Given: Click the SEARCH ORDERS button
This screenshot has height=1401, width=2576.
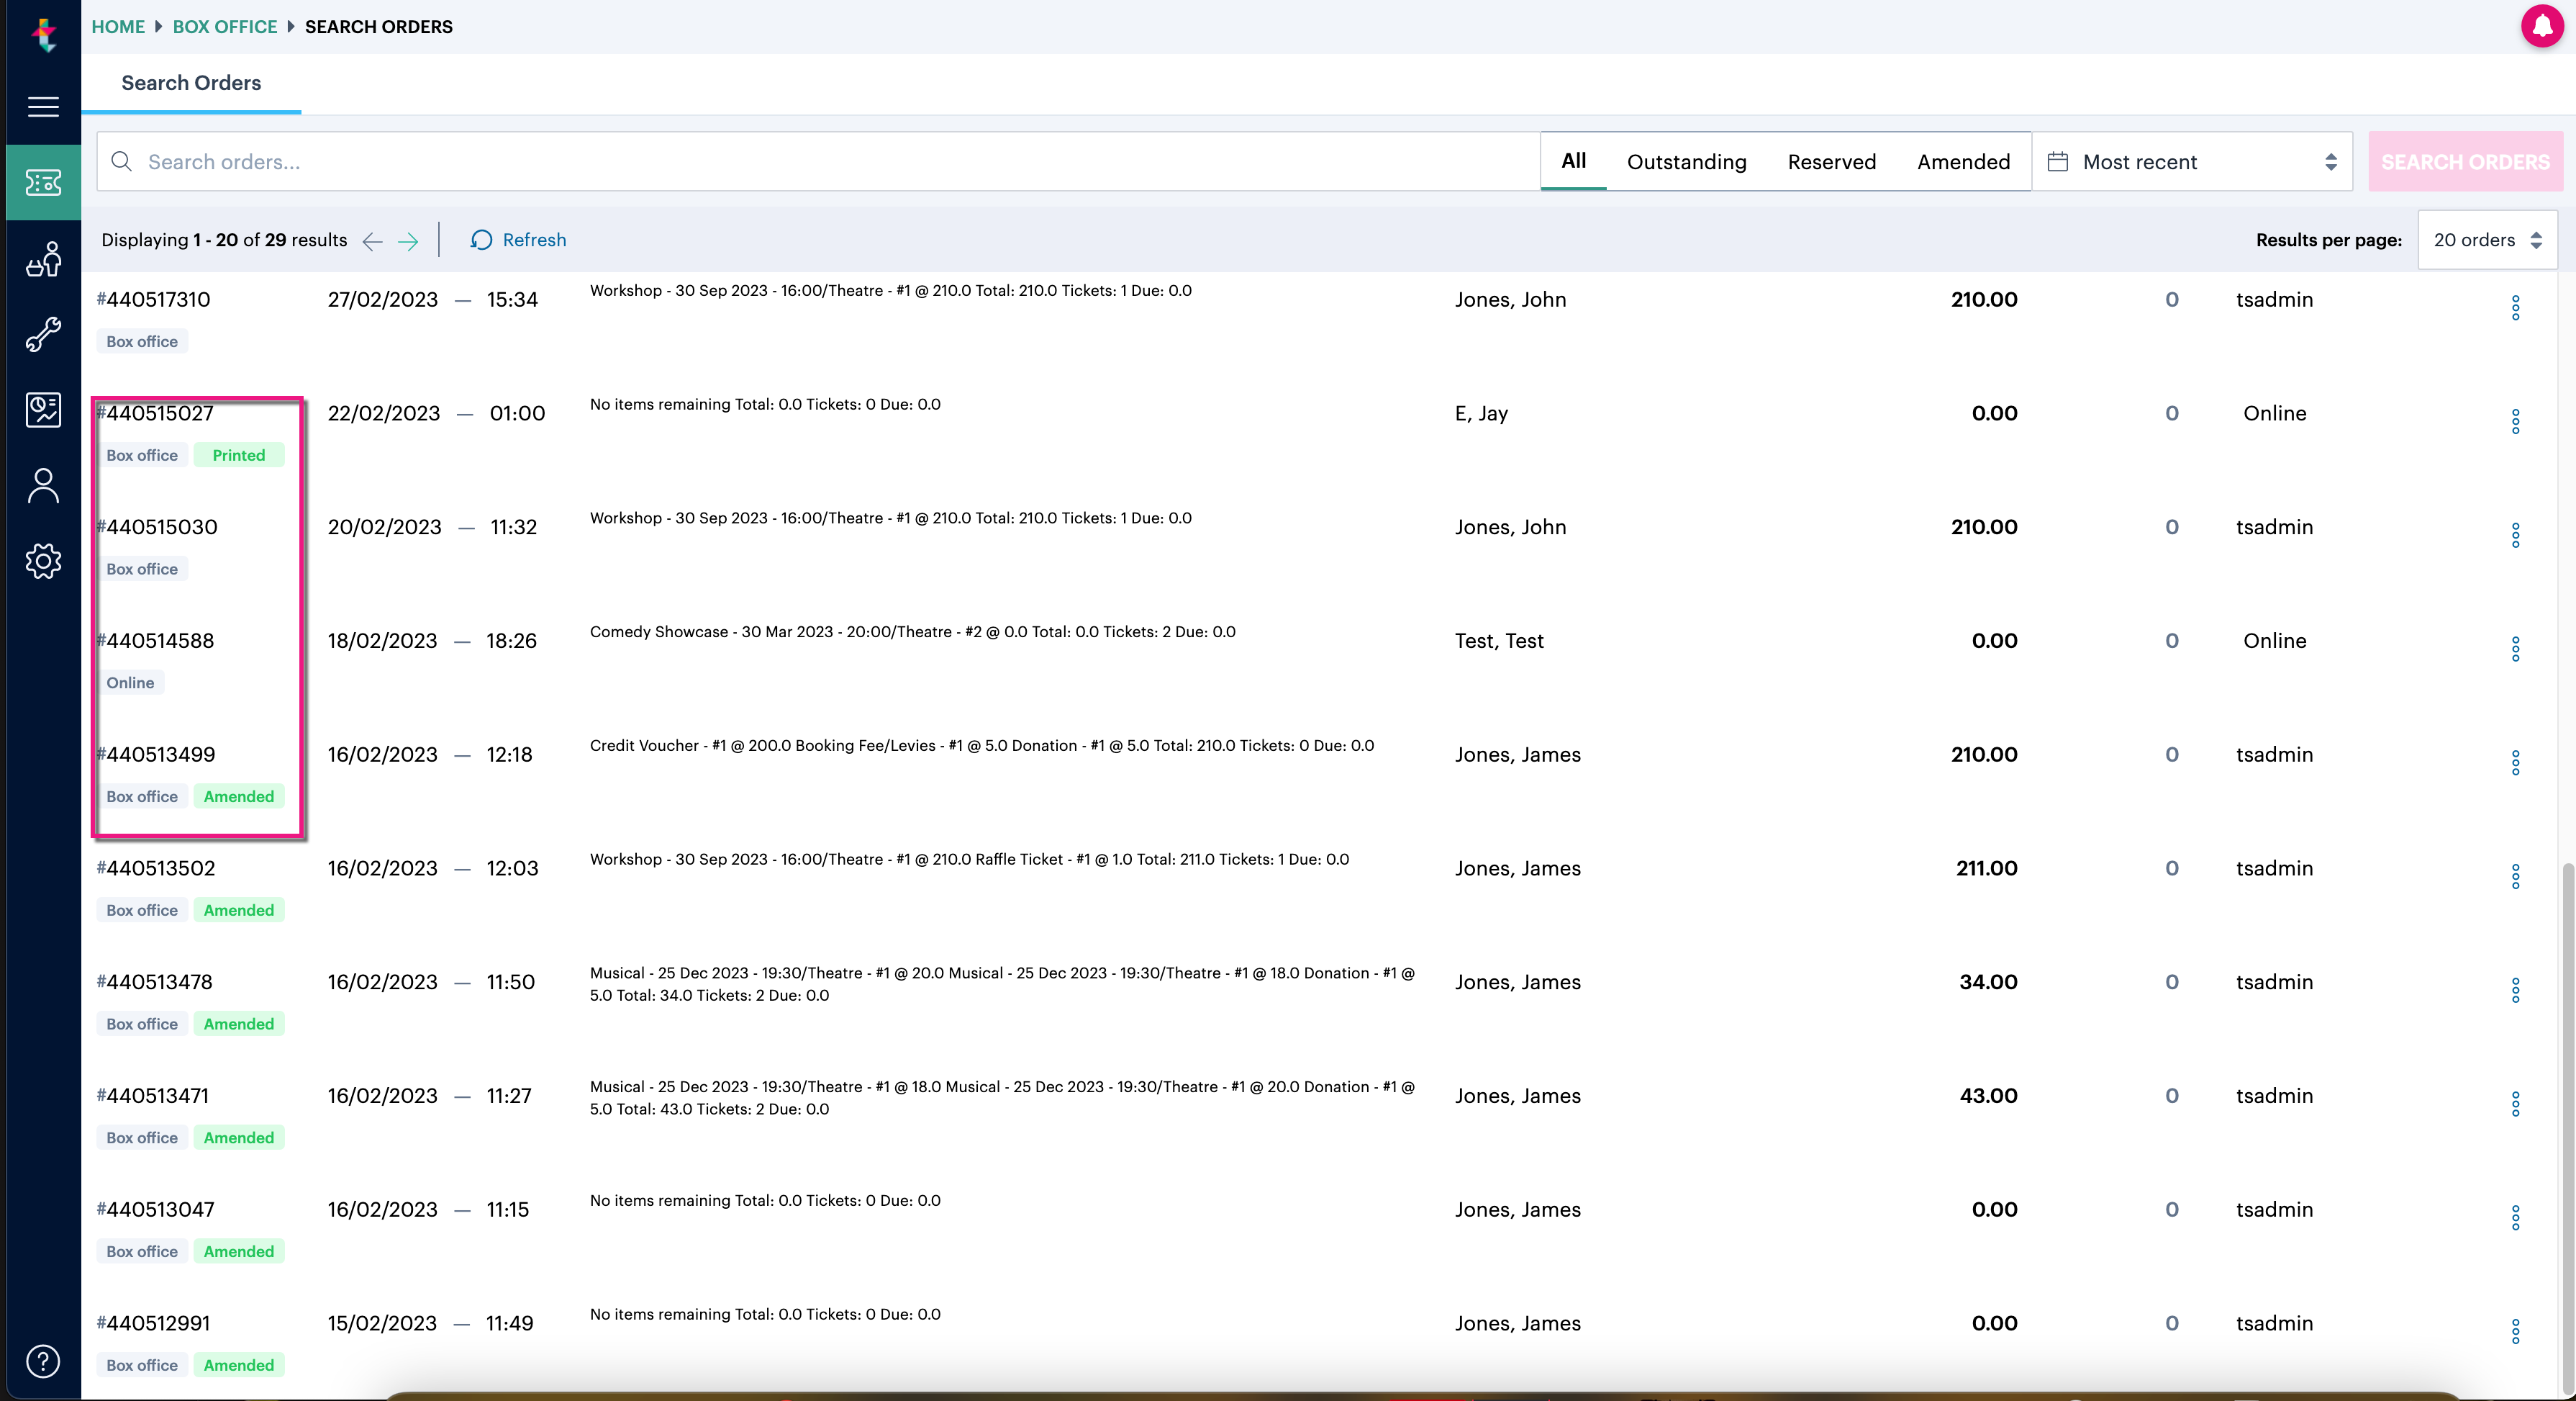Looking at the screenshot, I should coord(2465,161).
